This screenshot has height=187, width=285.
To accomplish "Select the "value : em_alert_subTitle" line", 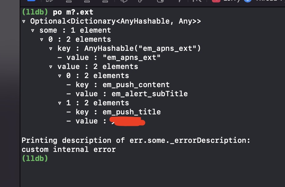I will [x=127, y=94].
